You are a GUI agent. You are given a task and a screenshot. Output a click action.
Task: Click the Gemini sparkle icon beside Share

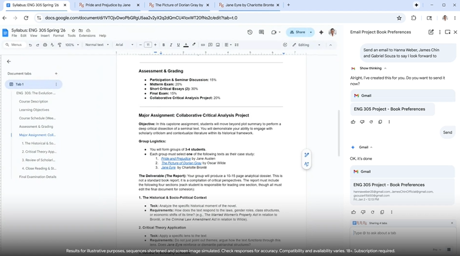coord(322,32)
